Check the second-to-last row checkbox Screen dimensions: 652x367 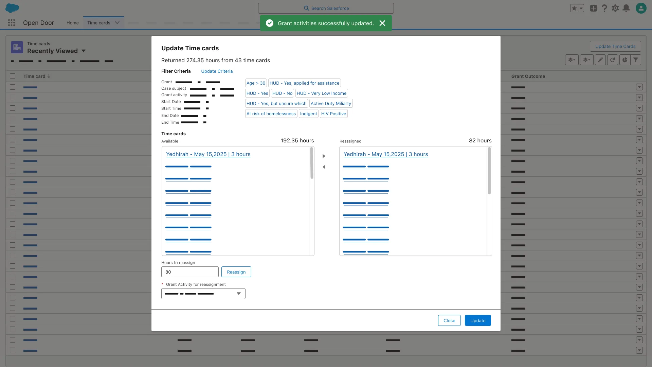[x=13, y=340]
